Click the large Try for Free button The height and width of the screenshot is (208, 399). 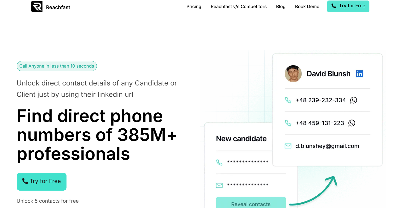(41, 182)
